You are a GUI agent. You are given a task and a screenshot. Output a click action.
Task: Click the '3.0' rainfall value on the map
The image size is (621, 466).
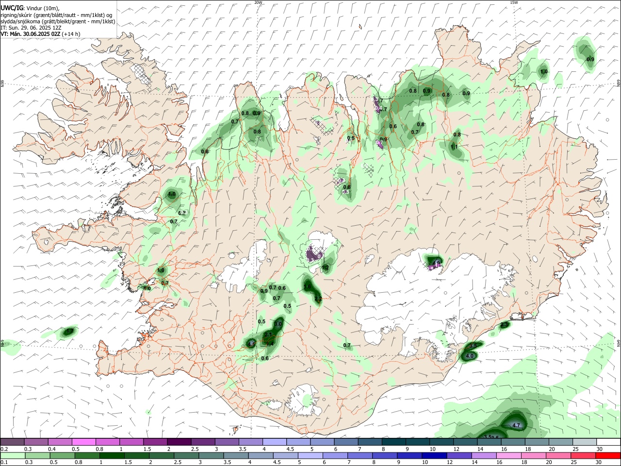click(x=278, y=324)
